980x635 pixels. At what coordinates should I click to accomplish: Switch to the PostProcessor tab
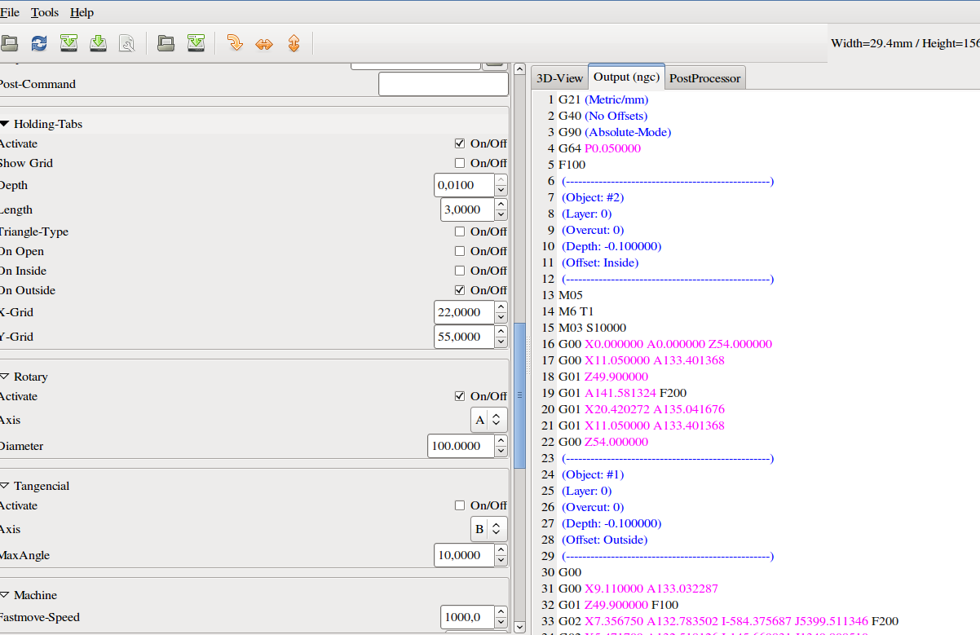[x=705, y=78]
